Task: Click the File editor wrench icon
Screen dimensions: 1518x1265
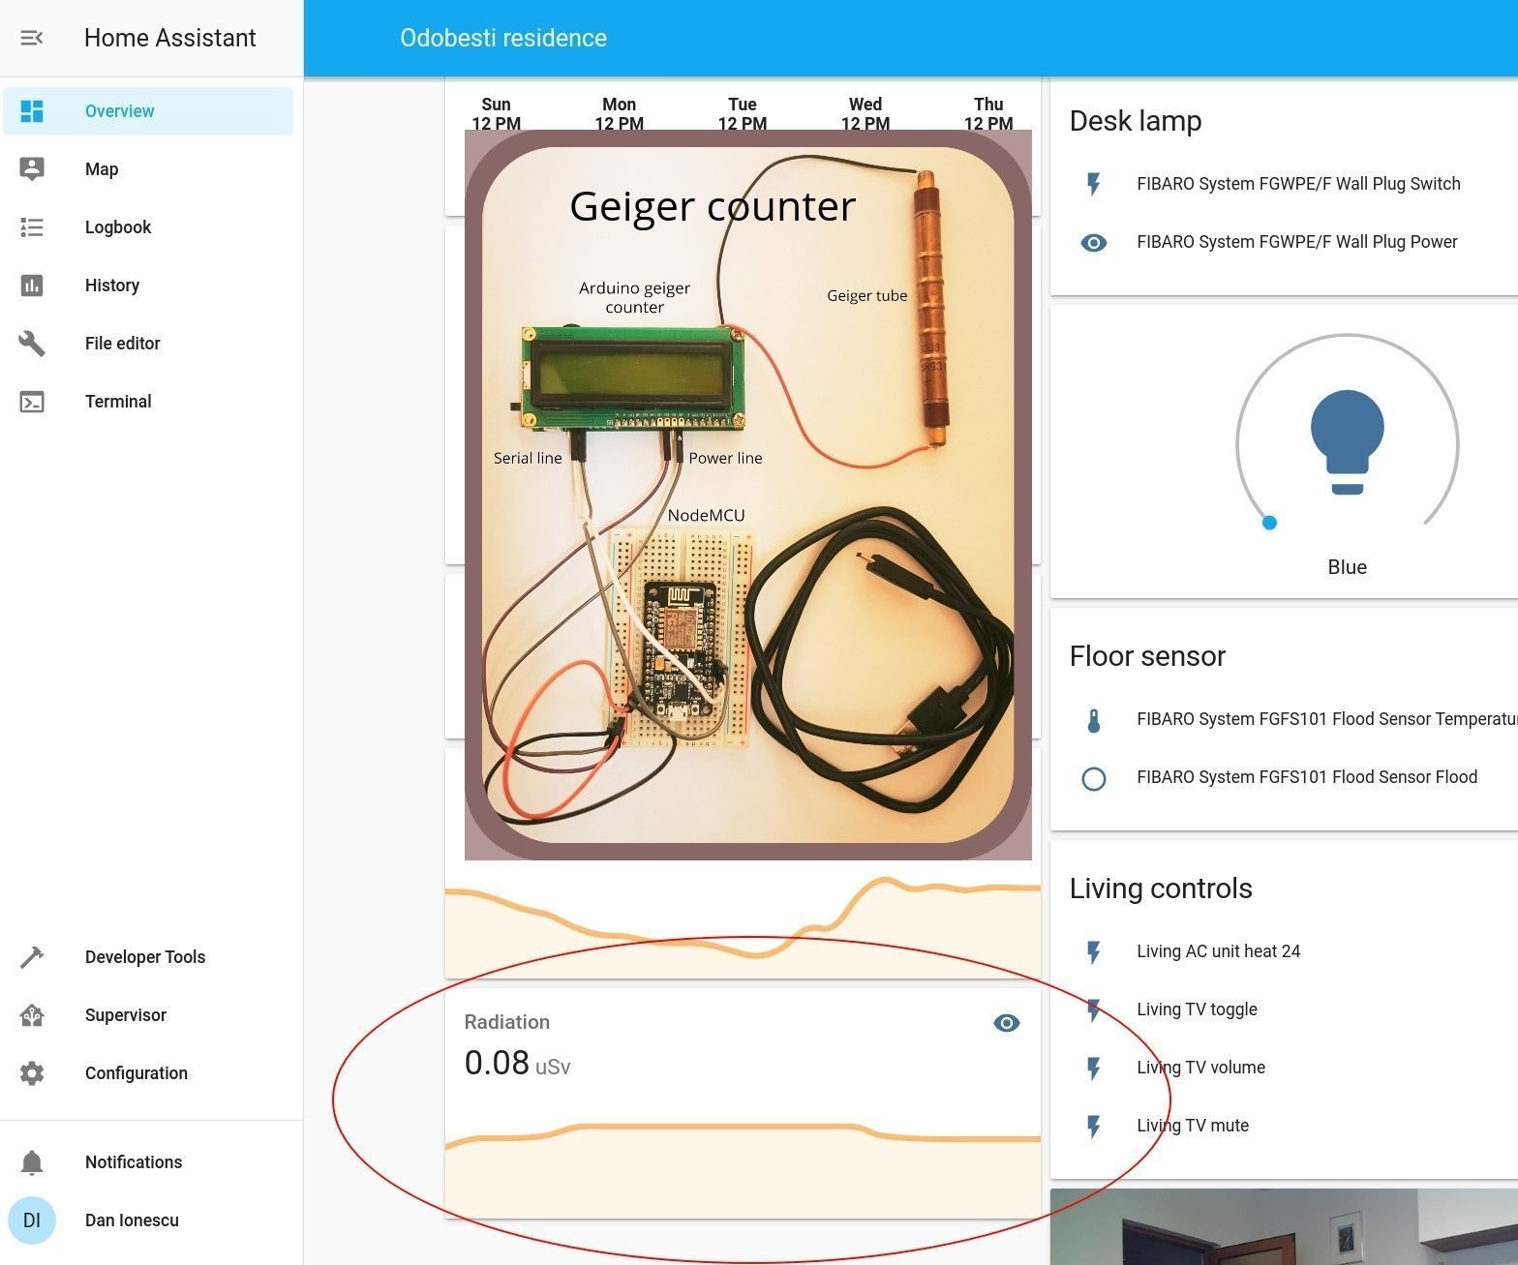Action: tap(32, 344)
